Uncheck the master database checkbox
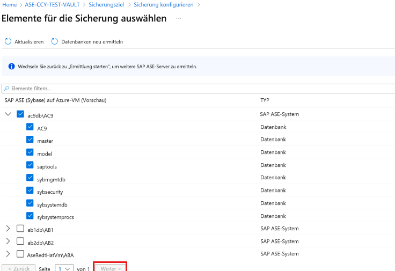Screen dimensions: 395x271 point(30,140)
